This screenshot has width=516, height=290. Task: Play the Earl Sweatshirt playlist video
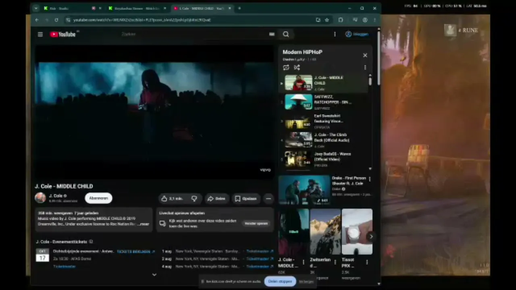(323, 121)
